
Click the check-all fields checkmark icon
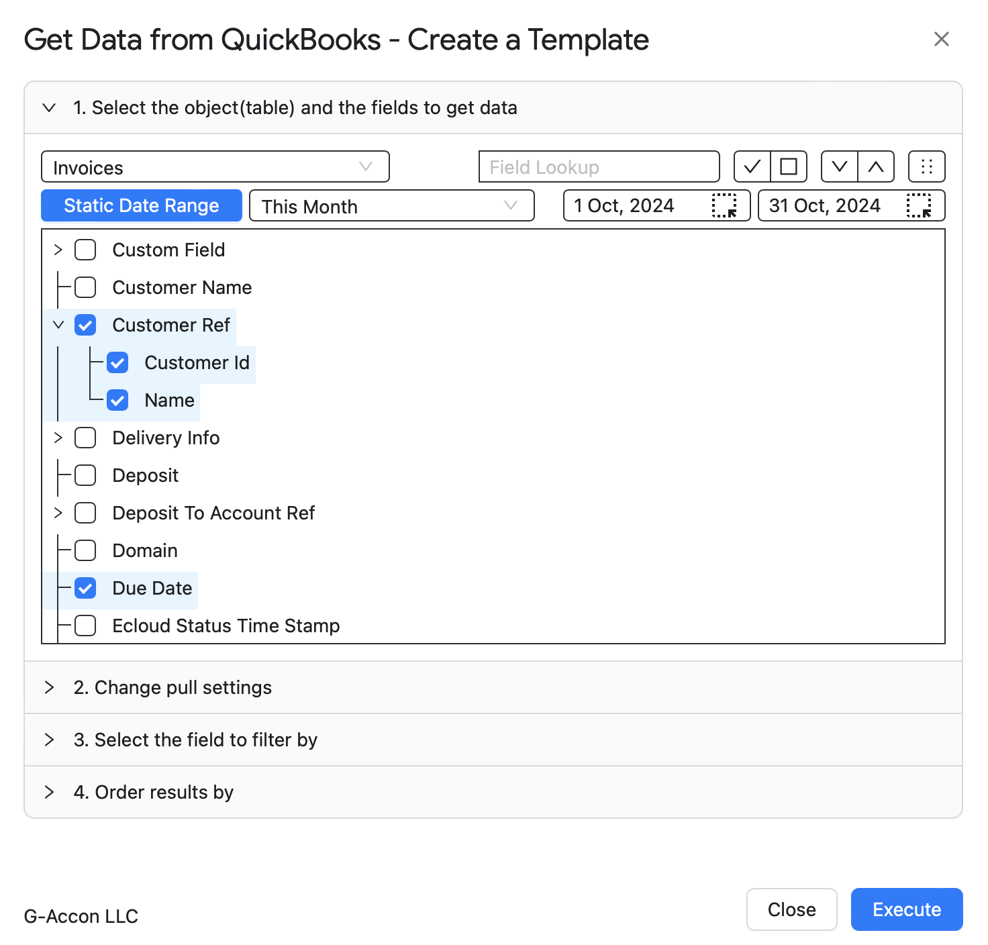[752, 166]
